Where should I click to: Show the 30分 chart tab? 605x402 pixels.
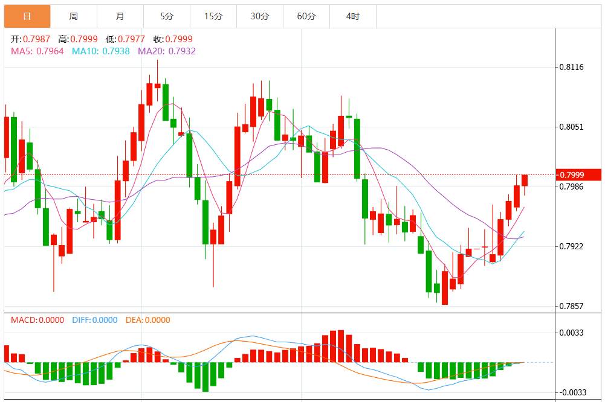(259, 16)
